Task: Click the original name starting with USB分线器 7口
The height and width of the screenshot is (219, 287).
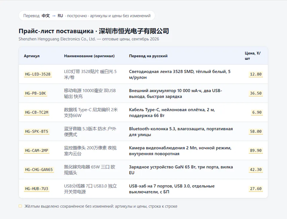Action: pyautogui.click(x=90, y=189)
